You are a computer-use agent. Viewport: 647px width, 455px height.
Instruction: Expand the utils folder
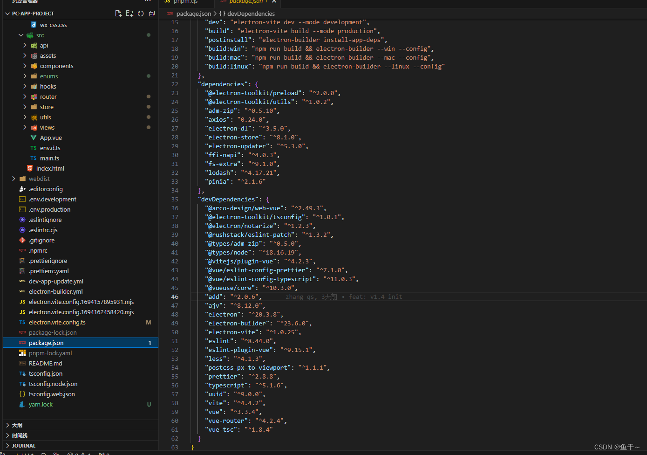coord(25,117)
